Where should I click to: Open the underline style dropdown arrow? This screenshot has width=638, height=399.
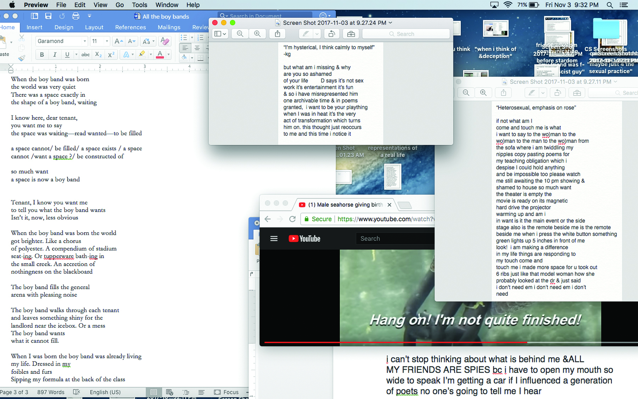point(76,55)
